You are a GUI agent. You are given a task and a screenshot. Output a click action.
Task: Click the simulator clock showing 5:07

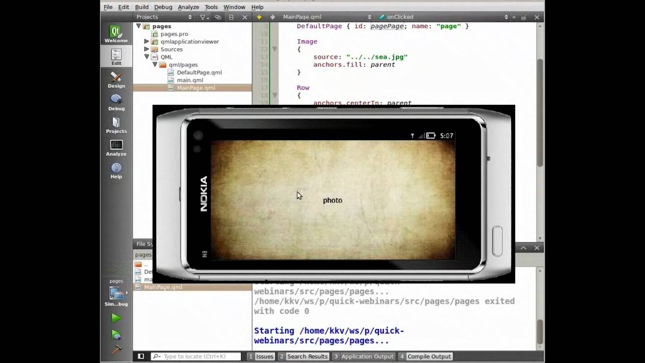click(x=447, y=136)
